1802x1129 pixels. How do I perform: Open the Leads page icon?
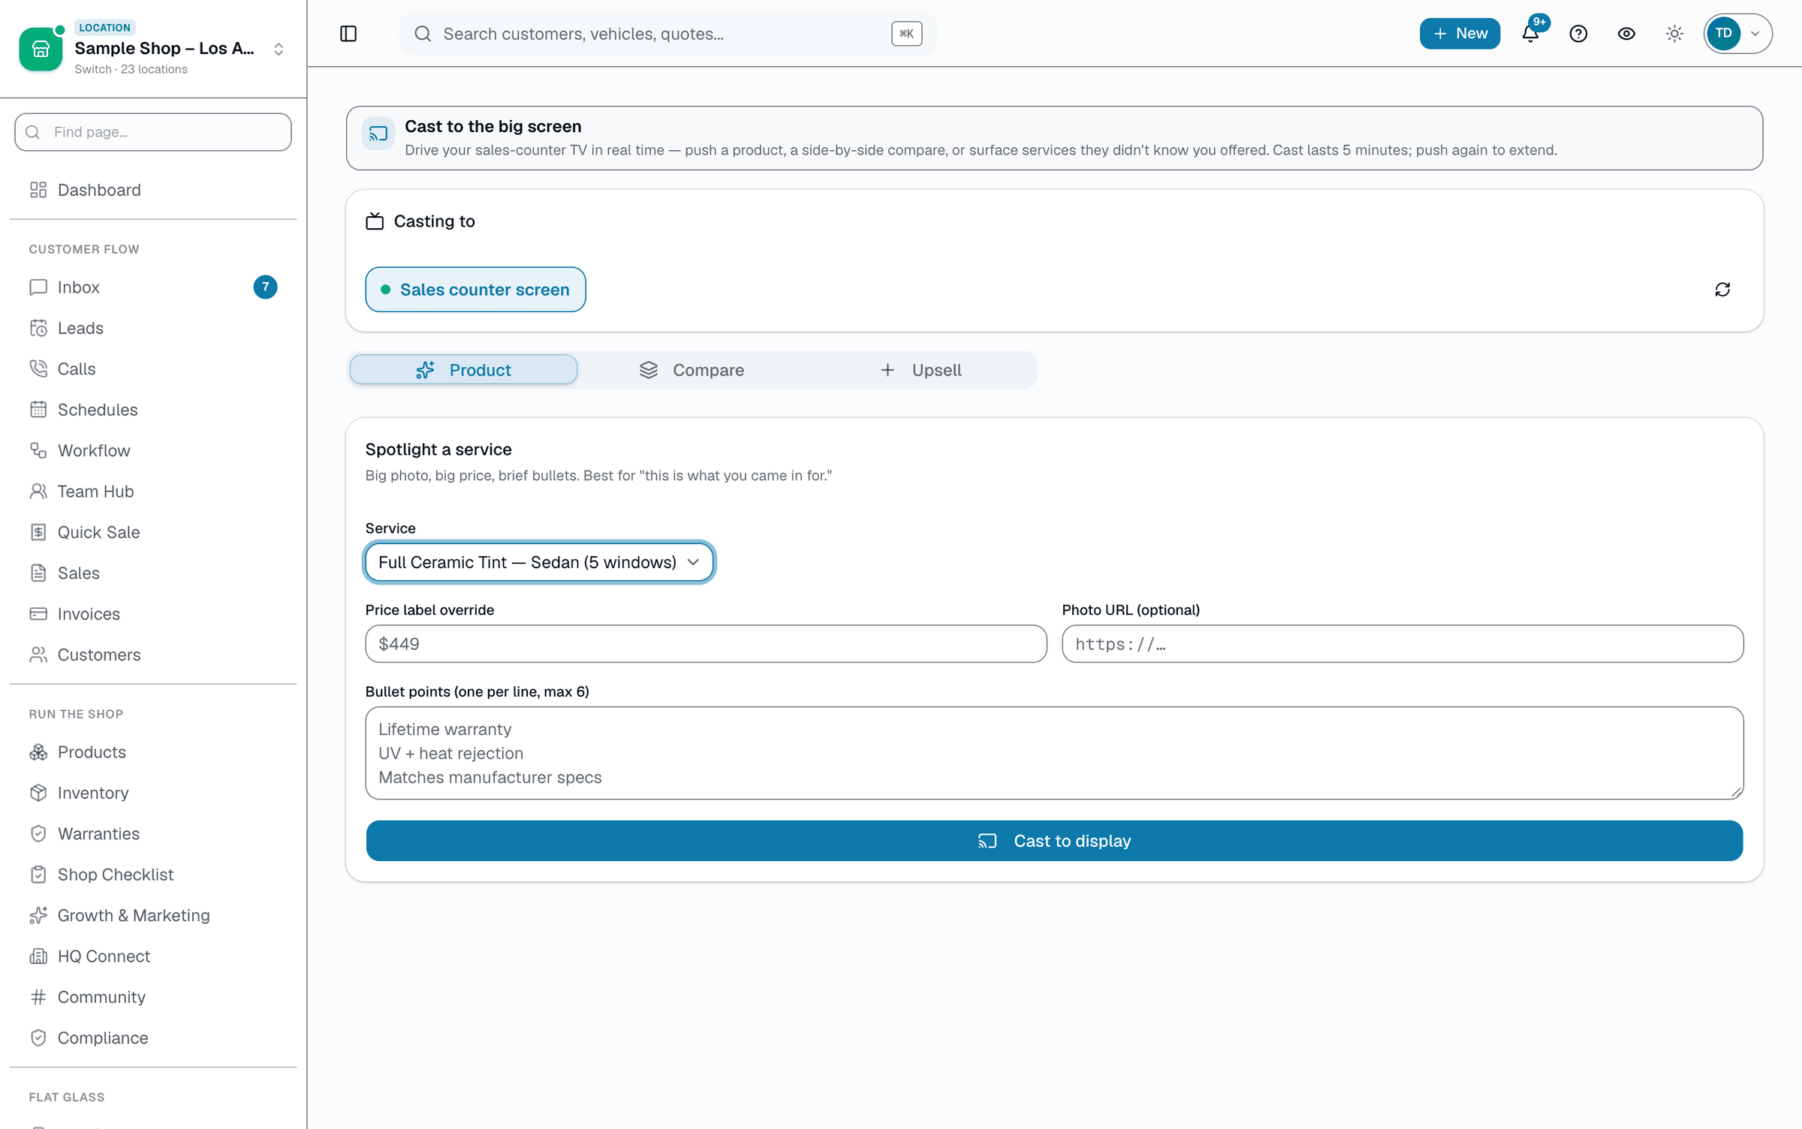tap(38, 328)
